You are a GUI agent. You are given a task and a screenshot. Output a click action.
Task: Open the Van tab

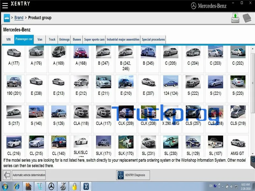click(x=40, y=39)
